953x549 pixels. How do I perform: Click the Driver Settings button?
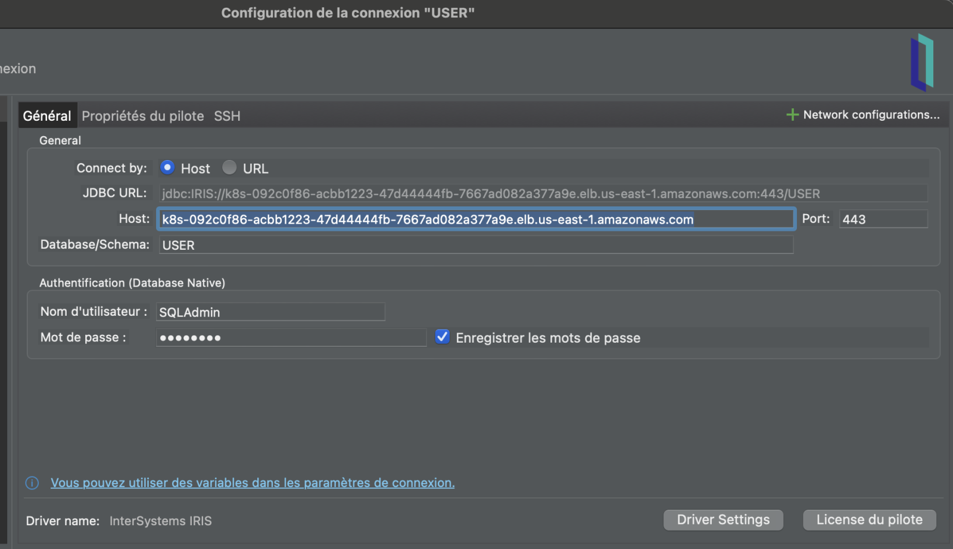pos(723,520)
